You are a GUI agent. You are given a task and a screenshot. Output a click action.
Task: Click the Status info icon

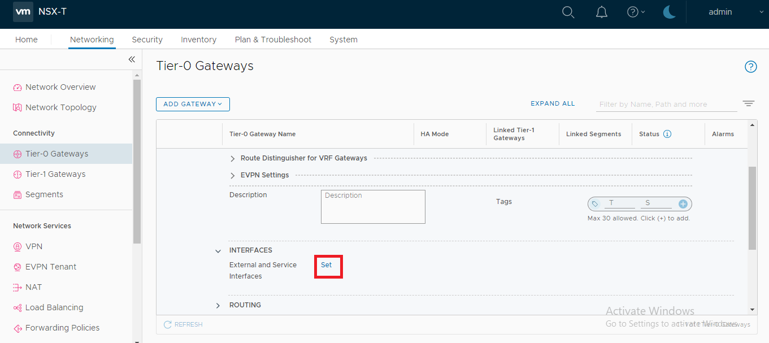coord(667,134)
